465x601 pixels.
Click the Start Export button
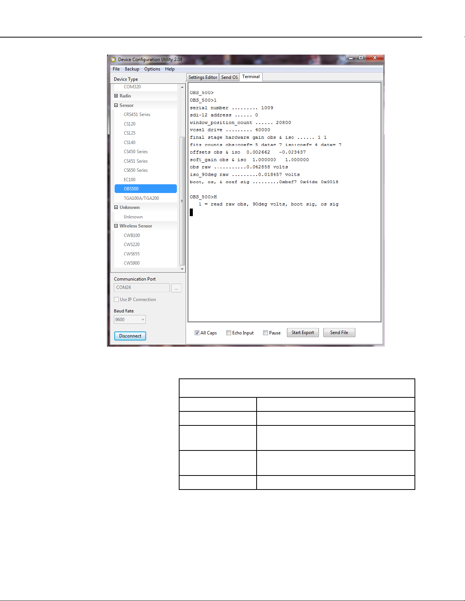tap(303, 333)
